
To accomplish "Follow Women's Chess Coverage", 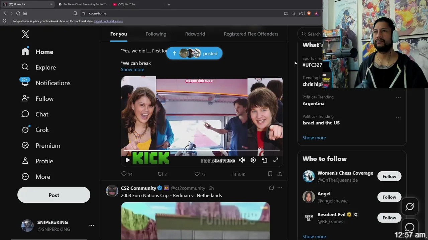I will [x=389, y=176].
